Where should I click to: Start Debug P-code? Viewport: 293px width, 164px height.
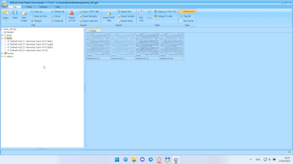click(163, 16)
